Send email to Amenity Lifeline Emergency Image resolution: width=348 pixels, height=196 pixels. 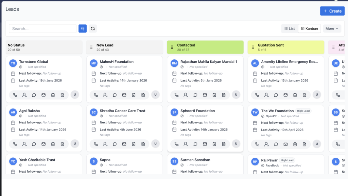(x=285, y=95)
